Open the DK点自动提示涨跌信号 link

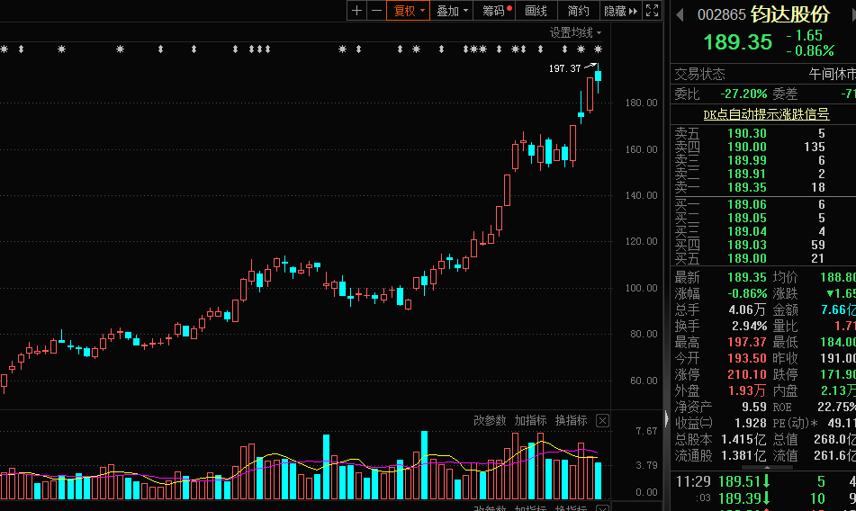(765, 114)
